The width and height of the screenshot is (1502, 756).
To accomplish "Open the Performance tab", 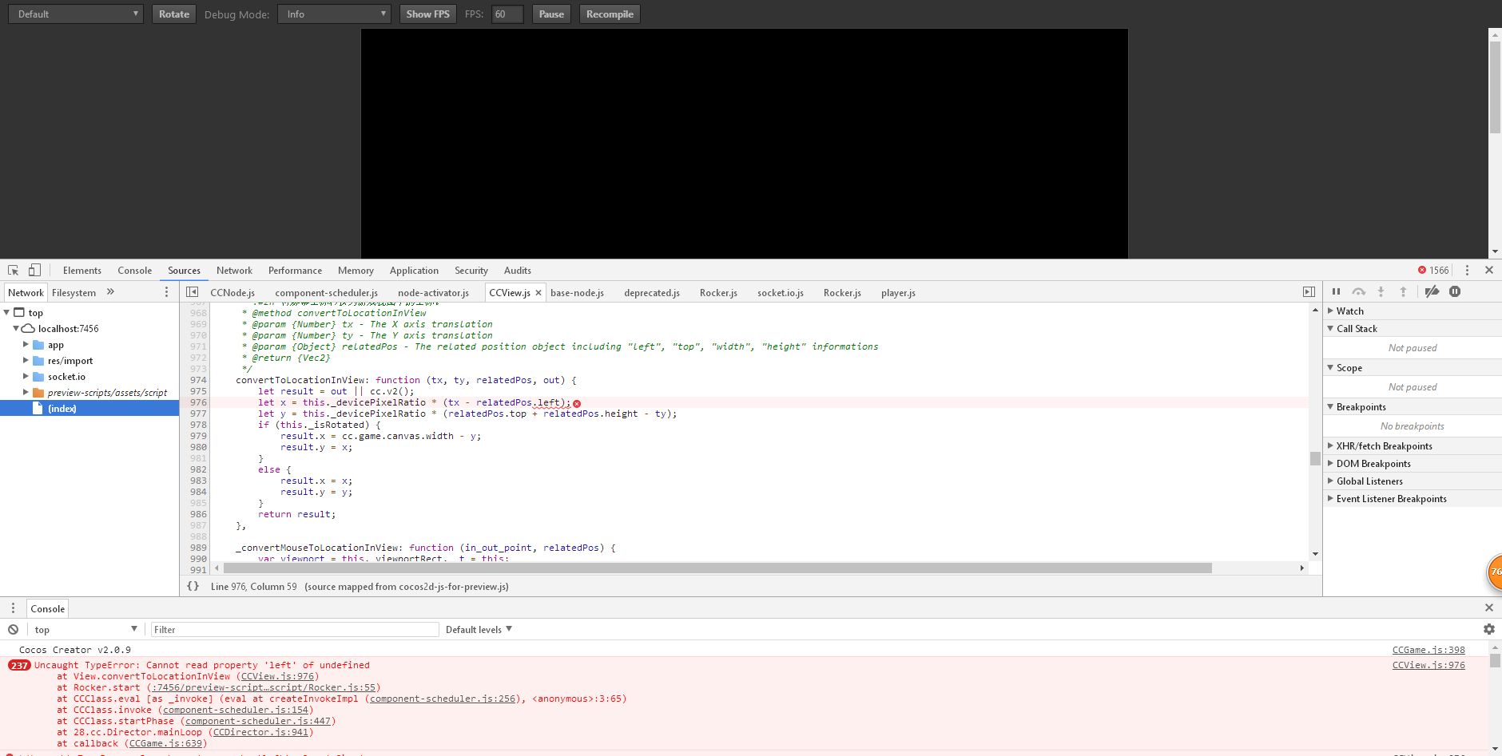I will [295, 271].
